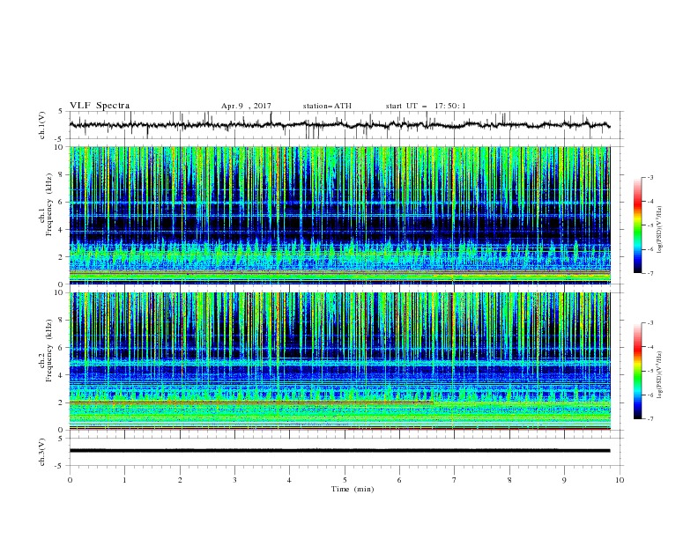The width and height of the screenshot is (698, 539).
Task: Click the "4" tick on the time axis
Action: [289, 480]
